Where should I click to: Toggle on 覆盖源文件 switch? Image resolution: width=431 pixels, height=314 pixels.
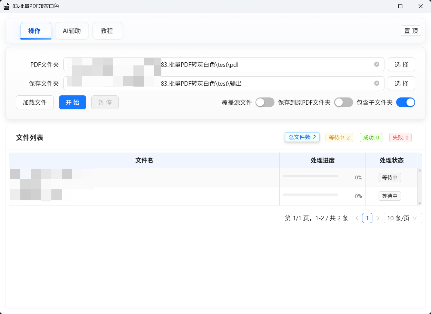click(x=265, y=102)
